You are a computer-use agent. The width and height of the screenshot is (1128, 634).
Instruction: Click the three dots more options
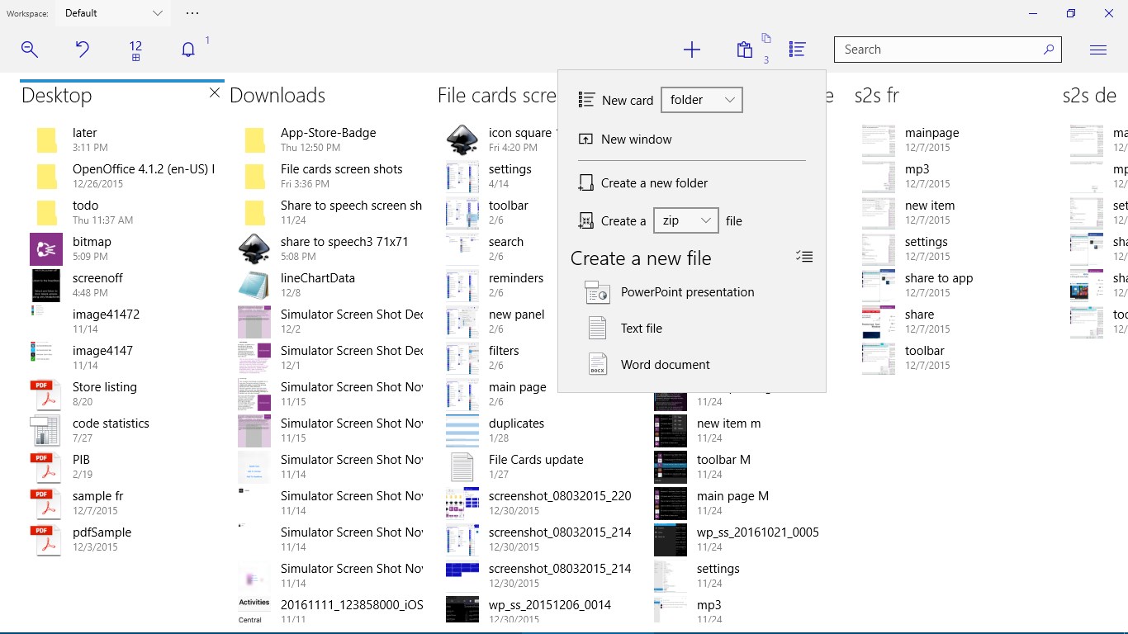click(x=192, y=13)
